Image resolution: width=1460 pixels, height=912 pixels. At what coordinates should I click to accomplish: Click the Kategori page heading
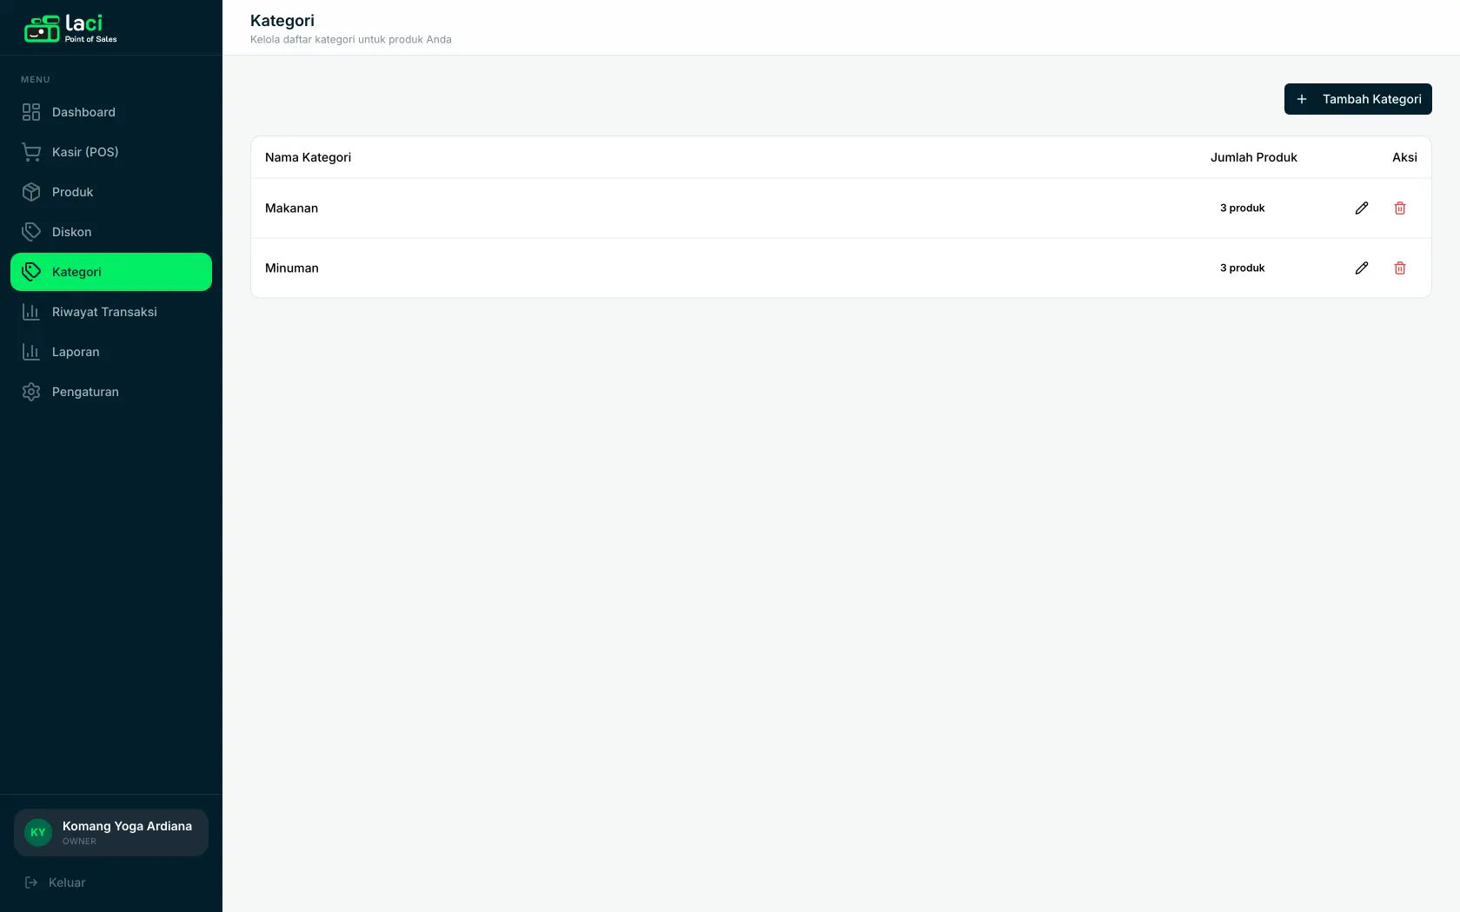pyautogui.click(x=282, y=21)
